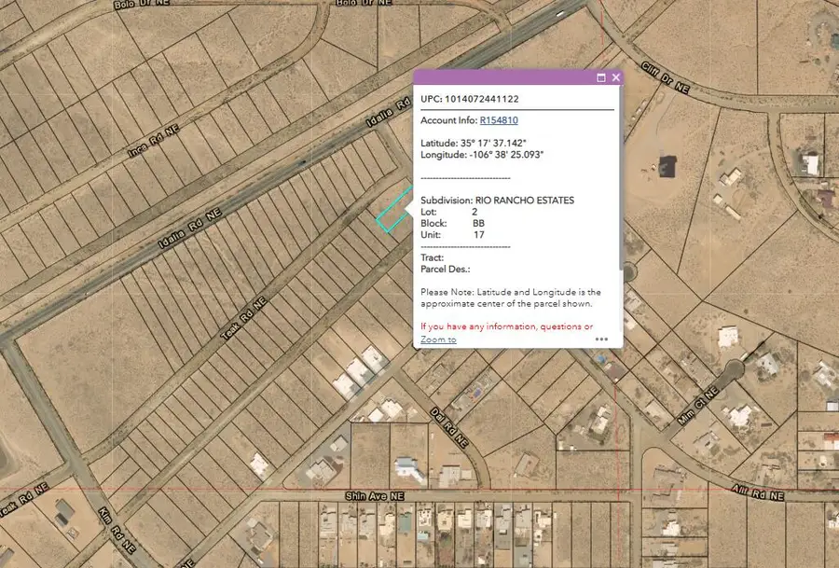839x568 pixels.
Task: Click the Zoom to link in popup
Action: [x=438, y=339]
